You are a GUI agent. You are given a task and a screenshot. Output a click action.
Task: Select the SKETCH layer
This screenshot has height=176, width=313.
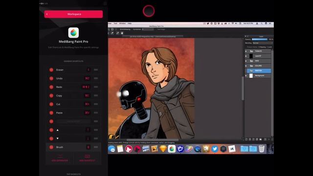click(x=259, y=70)
